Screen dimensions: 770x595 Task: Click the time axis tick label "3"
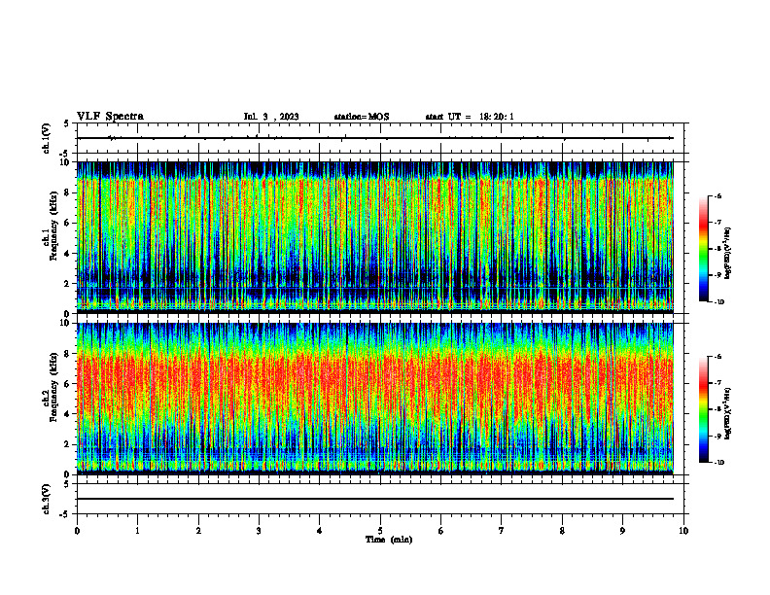[x=259, y=531]
